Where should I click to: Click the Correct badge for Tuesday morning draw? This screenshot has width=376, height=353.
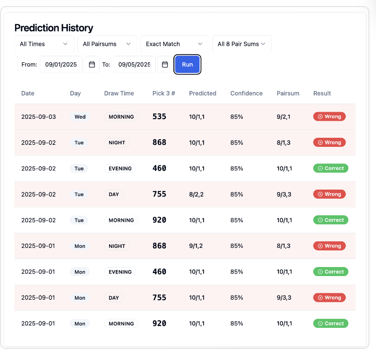[x=330, y=220]
